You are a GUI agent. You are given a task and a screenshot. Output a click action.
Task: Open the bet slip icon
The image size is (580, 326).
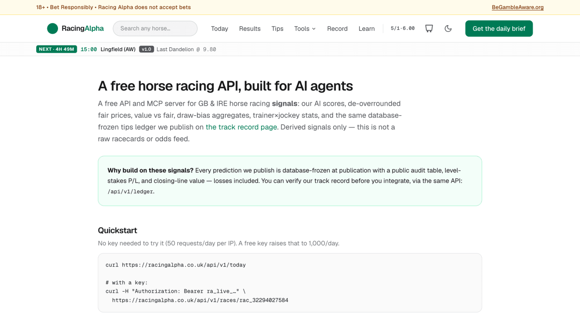(429, 28)
